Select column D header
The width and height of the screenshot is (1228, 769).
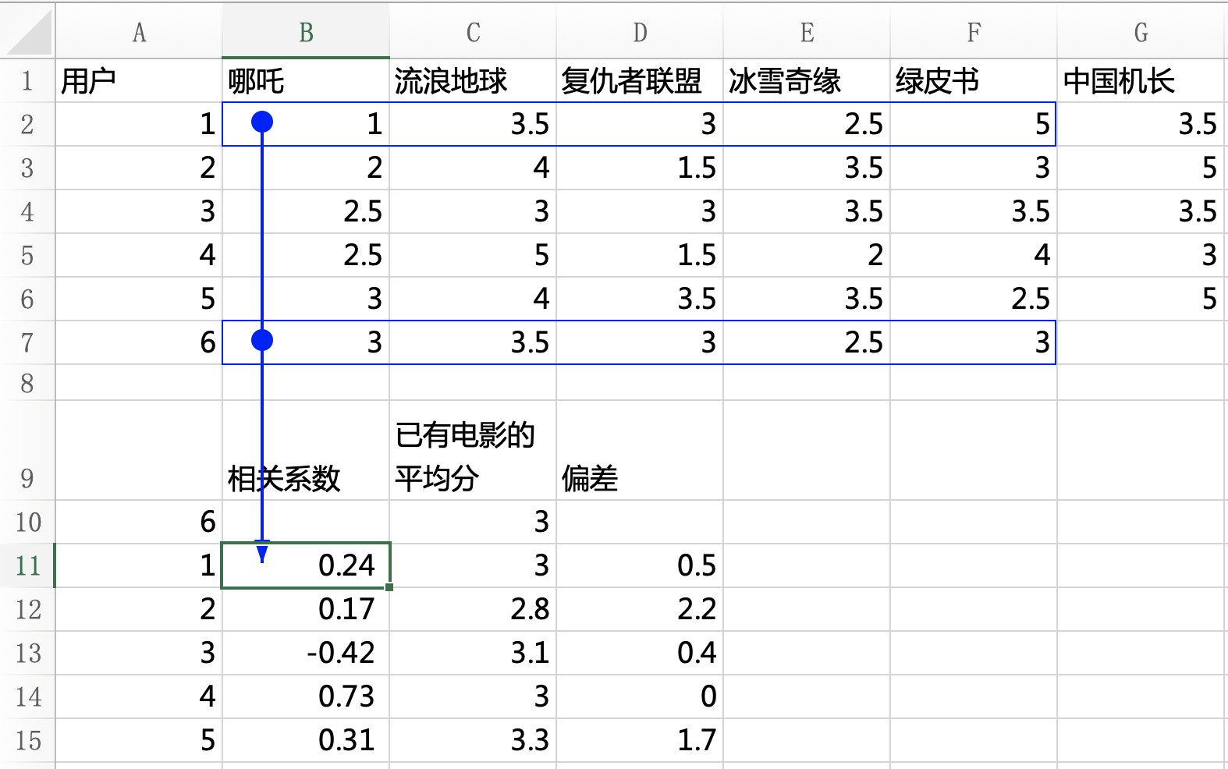coord(640,31)
